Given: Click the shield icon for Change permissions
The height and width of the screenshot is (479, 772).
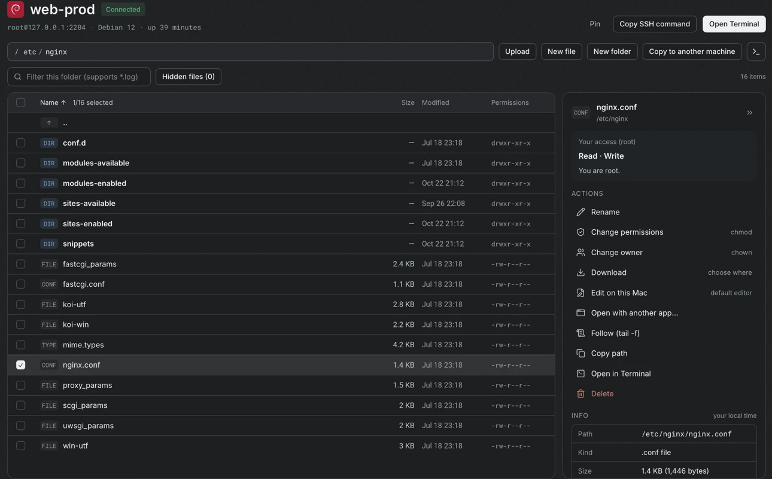Looking at the screenshot, I should pyautogui.click(x=580, y=232).
